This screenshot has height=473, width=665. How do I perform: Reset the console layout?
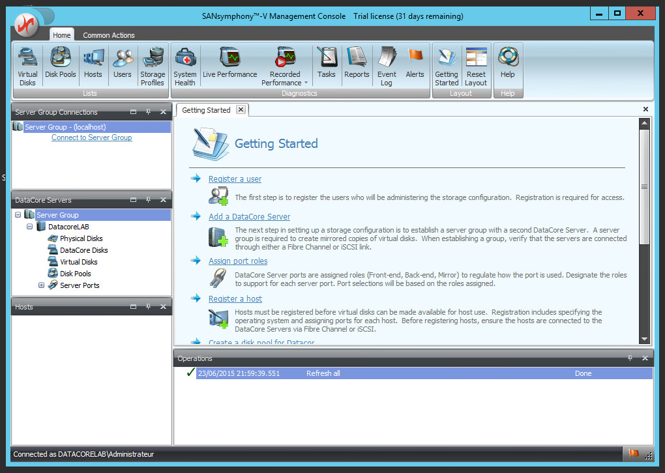point(476,65)
